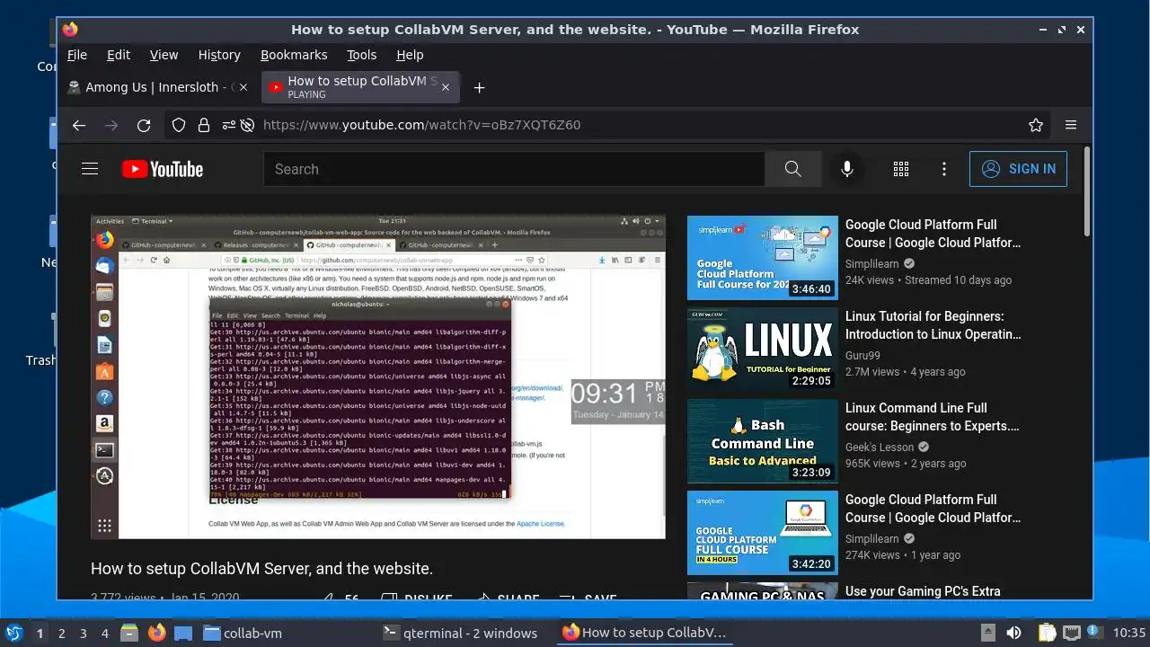1150x647 pixels.
Task: Open the site permissions icon in address bar
Action: pyautogui.click(x=229, y=125)
